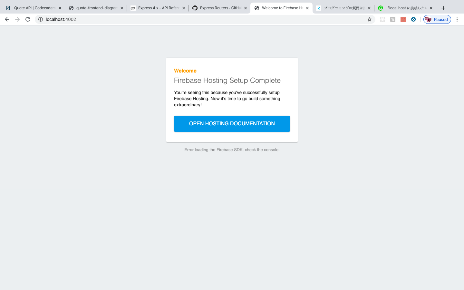Image resolution: width=464 pixels, height=290 pixels.
Task: Close the Welcome to Firebase tab
Action: pos(307,8)
